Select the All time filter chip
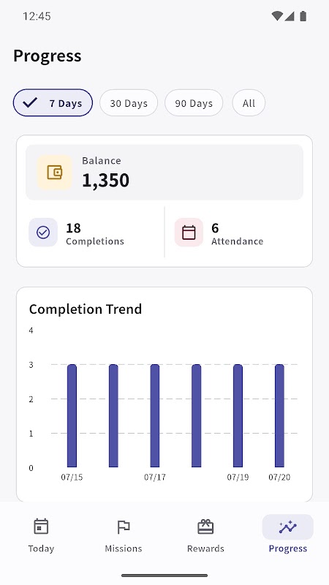Screen dimensions: 329x585 (x=249, y=102)
